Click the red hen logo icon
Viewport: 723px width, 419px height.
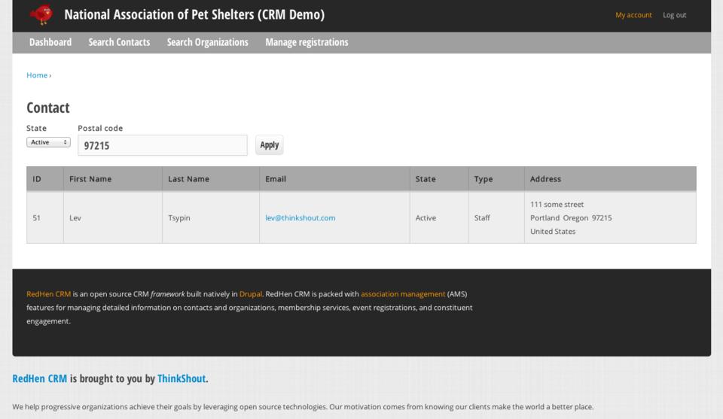point(42,15)
